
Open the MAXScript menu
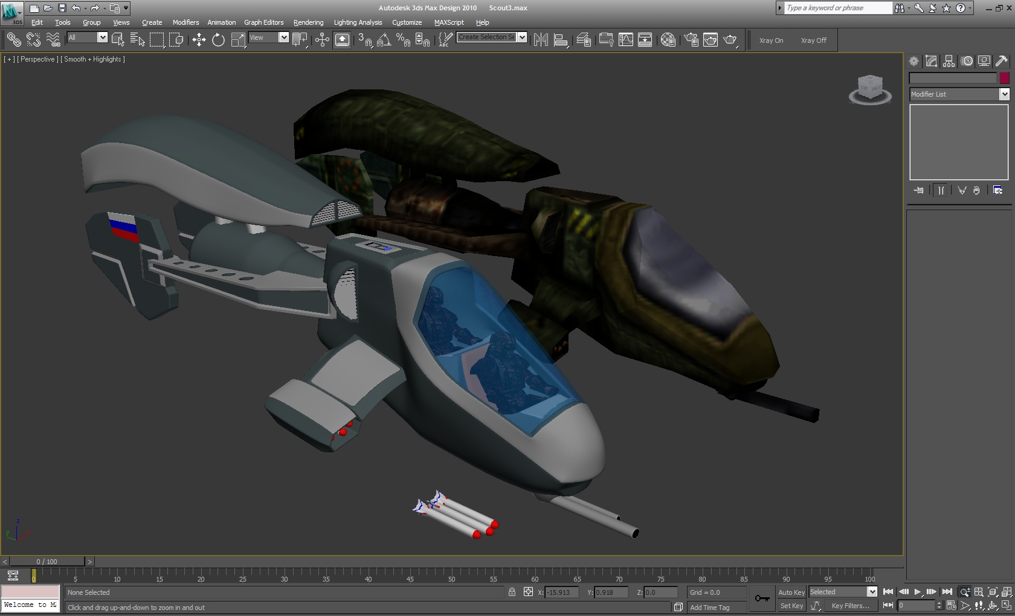[448, 22]
